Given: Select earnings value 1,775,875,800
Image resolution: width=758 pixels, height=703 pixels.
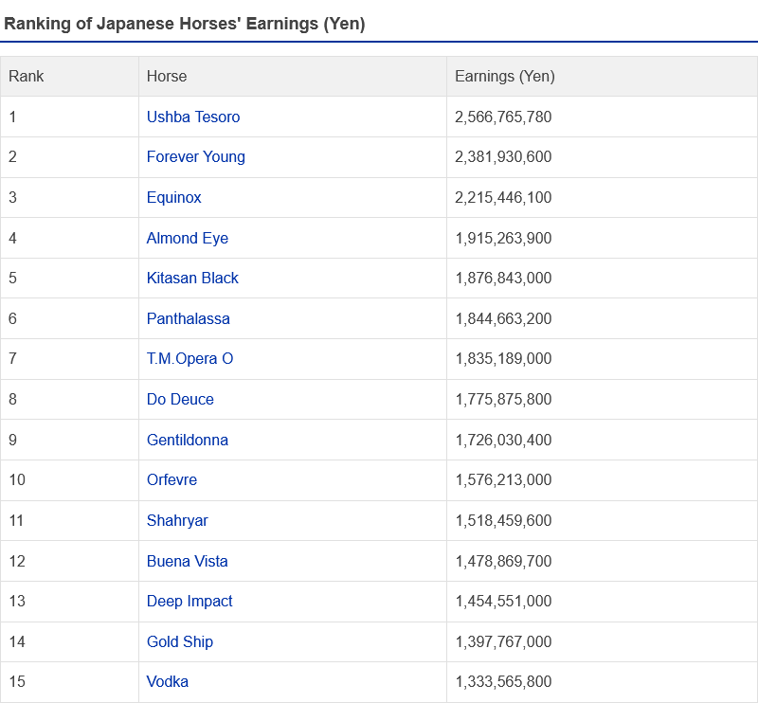Looking at the screenshot, I should click(503, 400).
